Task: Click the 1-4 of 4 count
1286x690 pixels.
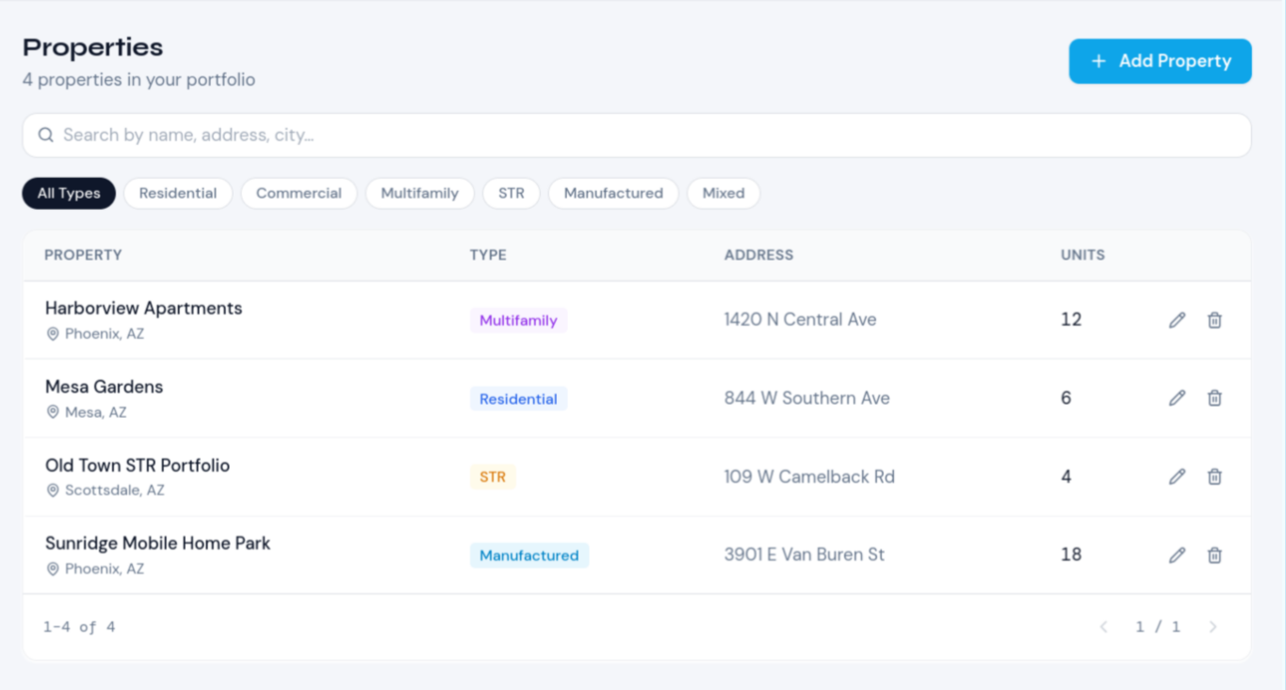Action: pos(79,627)
